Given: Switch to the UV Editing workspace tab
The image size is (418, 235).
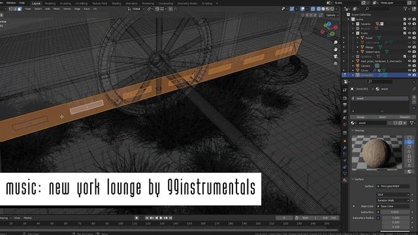Looking at the screenshot, I should [x=81, y=3].
